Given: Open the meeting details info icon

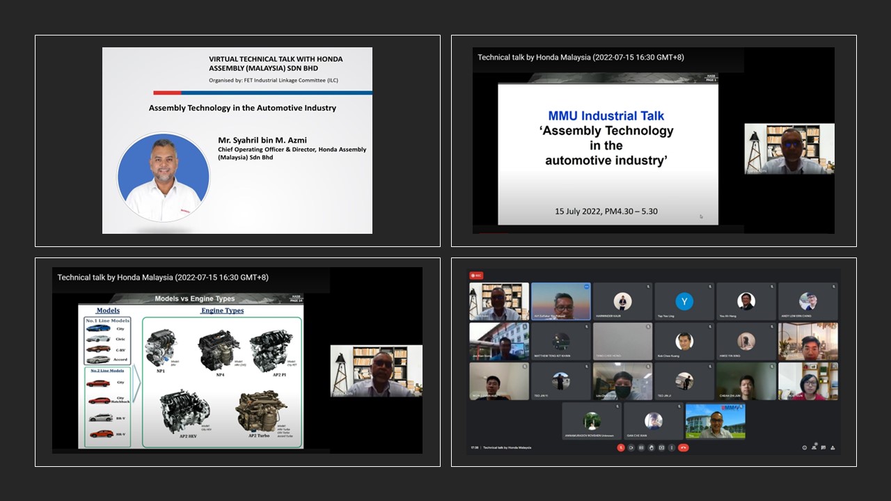Looking at the screenshot, I should point(804,447).
